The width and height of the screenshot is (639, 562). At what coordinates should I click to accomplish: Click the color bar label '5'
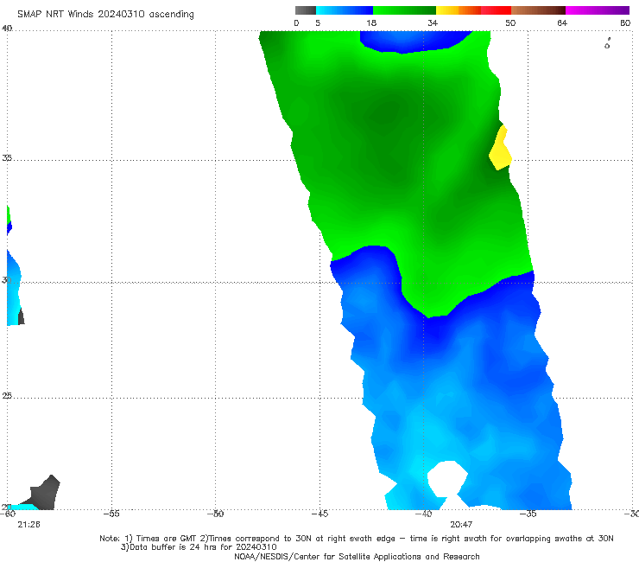[x=318, y=22]
